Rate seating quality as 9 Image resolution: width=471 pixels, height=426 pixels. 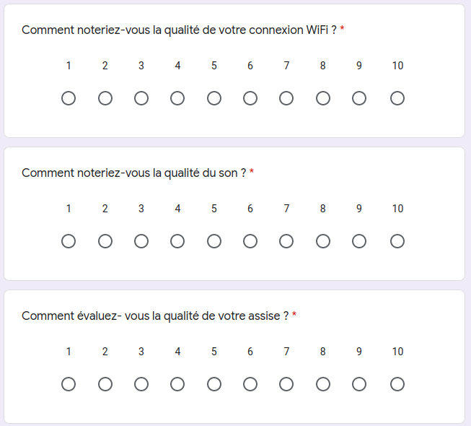359,384
